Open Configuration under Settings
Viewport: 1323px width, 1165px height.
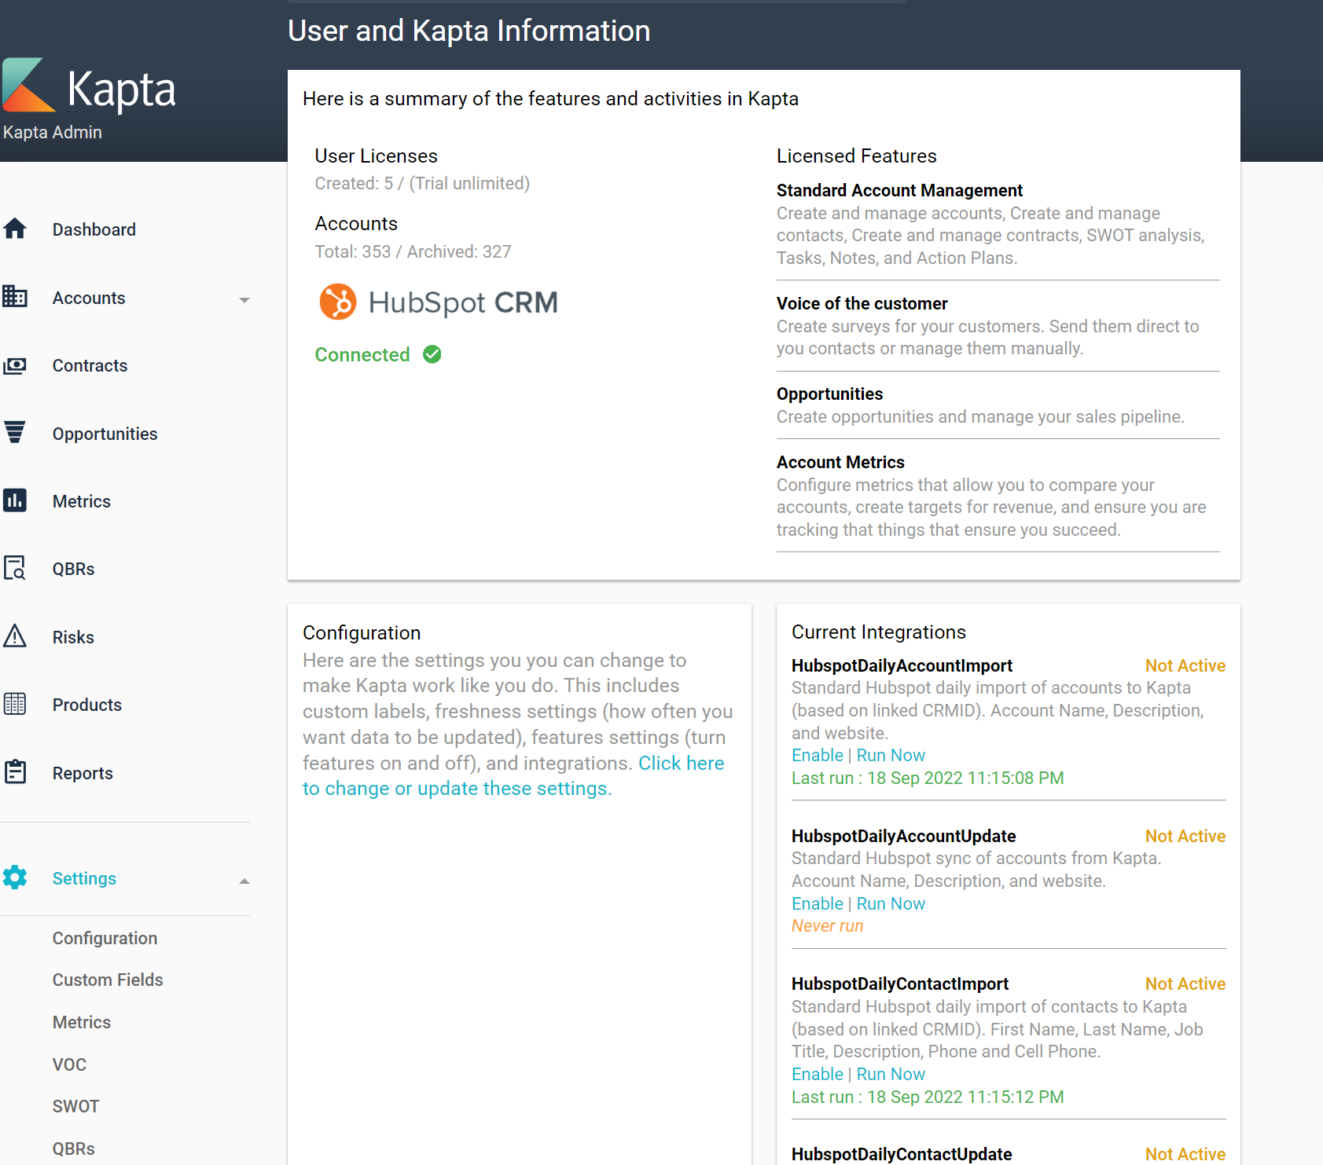point(105,938)
